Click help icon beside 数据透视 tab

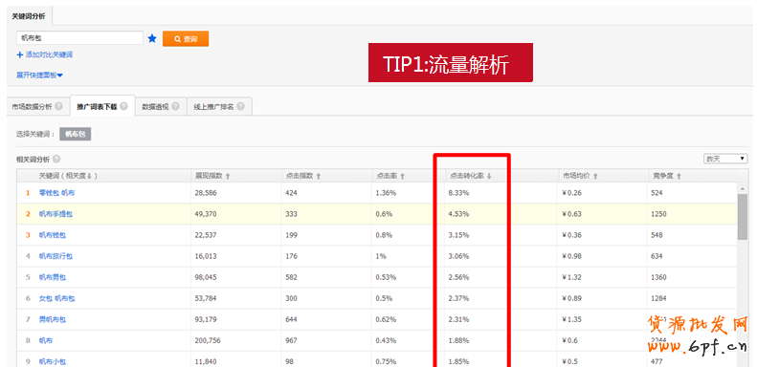(x=175, y=107)
